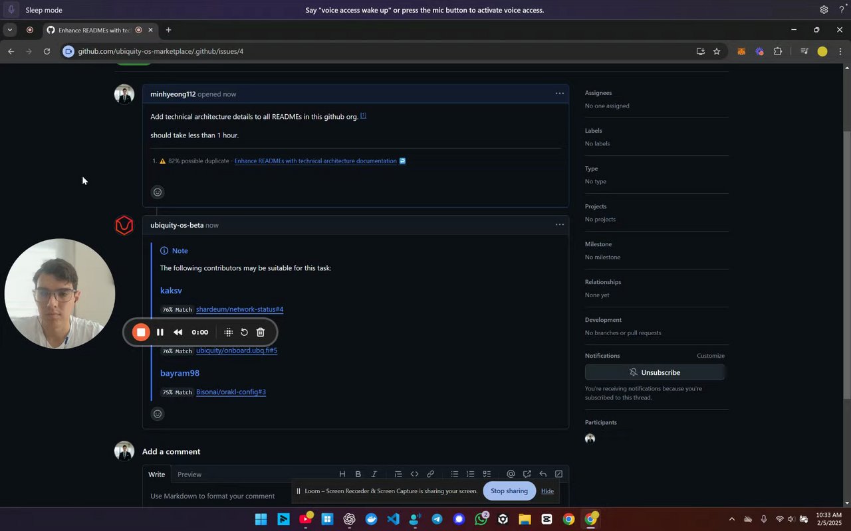Select the Enhance READMEs browser tab
Screen dimensions: 851x531
pos(98,30)
